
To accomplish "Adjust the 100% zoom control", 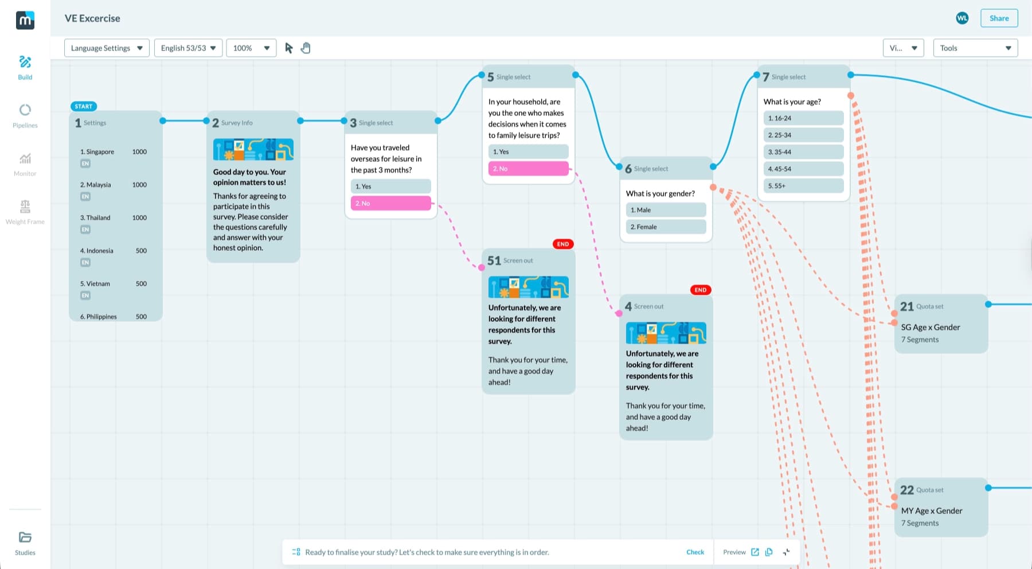I will pyautogui.click(x=251, y=48).
